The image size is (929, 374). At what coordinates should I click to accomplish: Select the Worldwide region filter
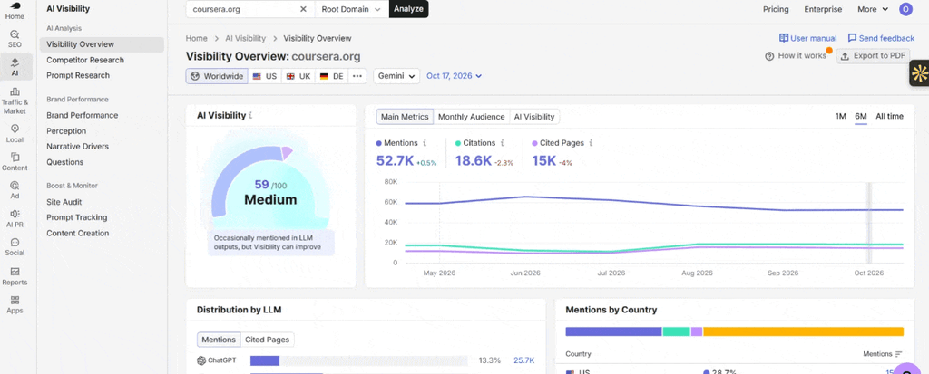point(217,76)
